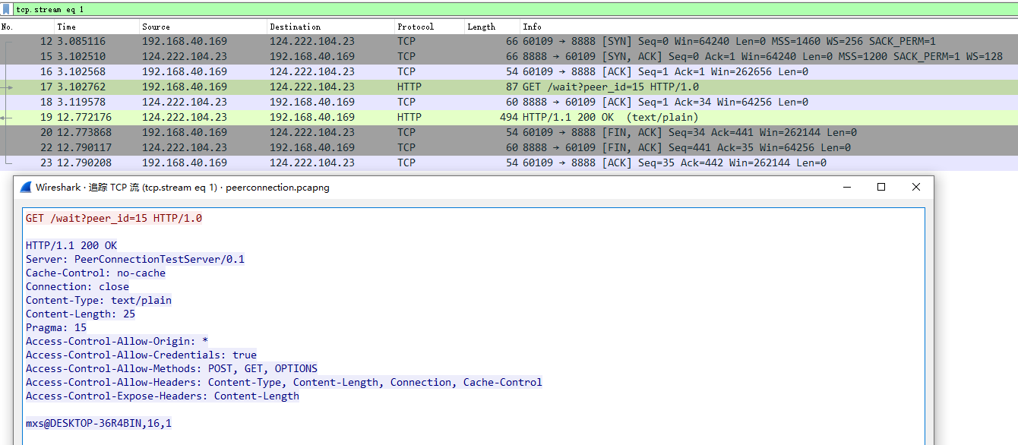This screenshot has height=445, width=1018.
Task: Click the Access-Control-Allow-Credentials: true line
Action: (x=141, y=355)
